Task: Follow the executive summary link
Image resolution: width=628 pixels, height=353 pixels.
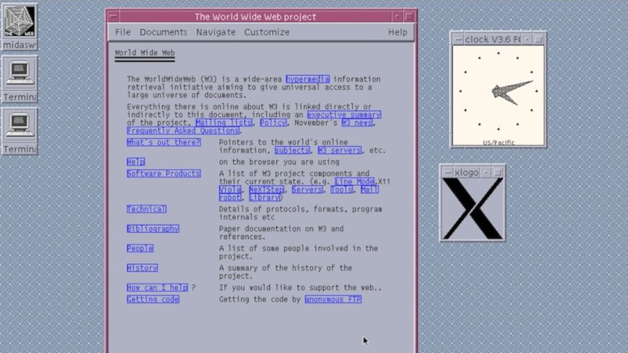Action: (344, 115)
